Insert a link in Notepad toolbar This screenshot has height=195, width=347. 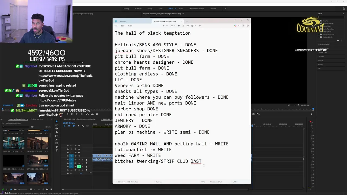pos(188,25)
